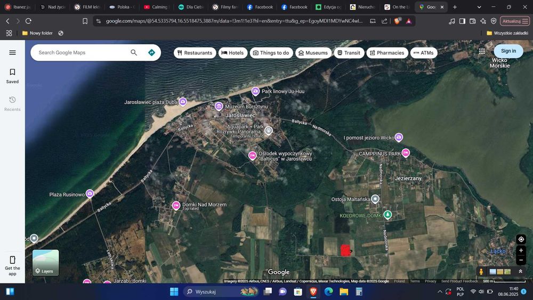
Task: Click the search magnifier icon
Action: [134, 52]
